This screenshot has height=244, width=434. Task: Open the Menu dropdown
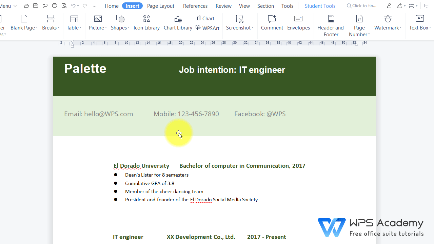8,6
